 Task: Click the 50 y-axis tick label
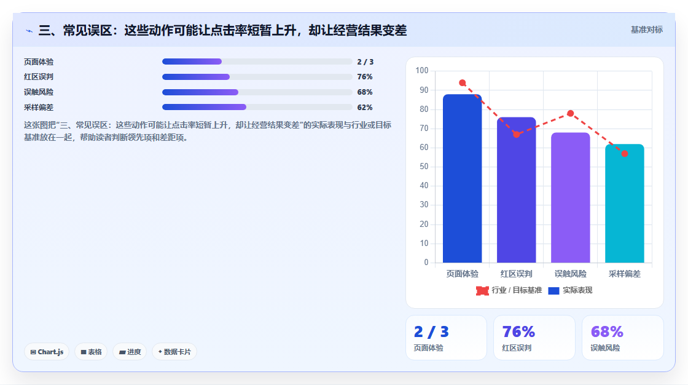point(424,167)
